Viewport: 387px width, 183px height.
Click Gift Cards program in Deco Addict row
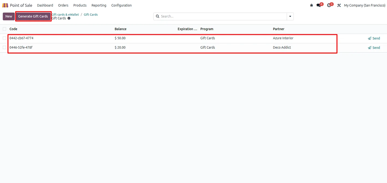(207, 48)
